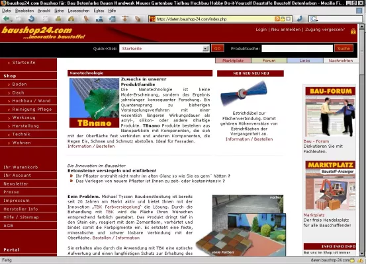Viewport: 366px width, 264px height.
Task: Switch to the Marktplatz tab
Action: [233, 61]
